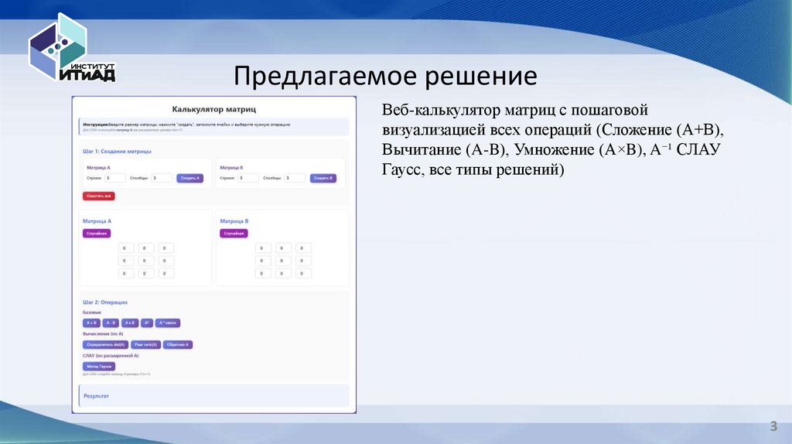The height and width of the screenshot is (444, 792).
Task: Click the A - B operation button
Action: tap(111, 323)
